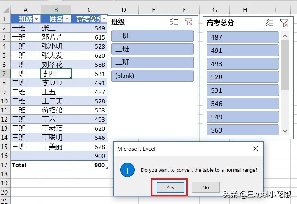
Task: Open the 班级 column filter dropdown
Action: point(37,19)
